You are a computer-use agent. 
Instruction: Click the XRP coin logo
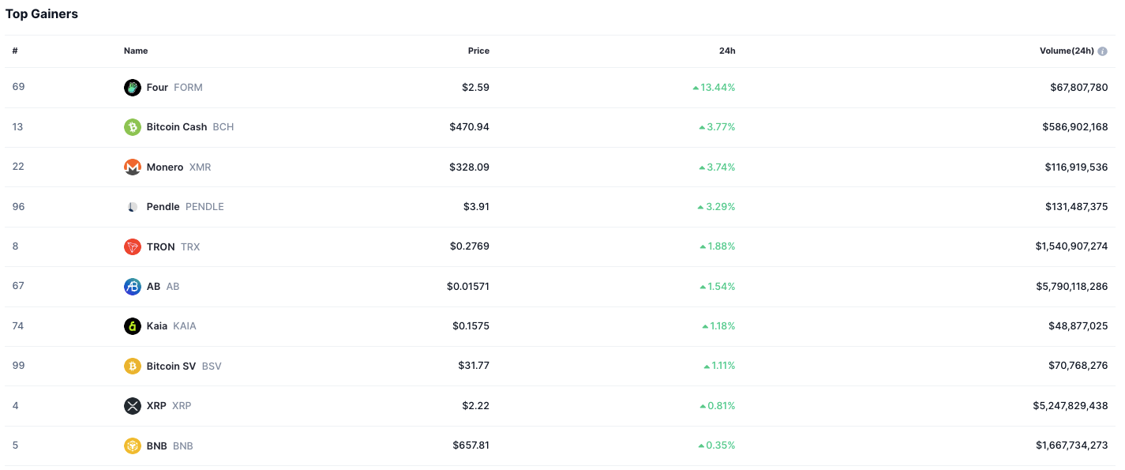pyautogui.click(x=133, y=406)
